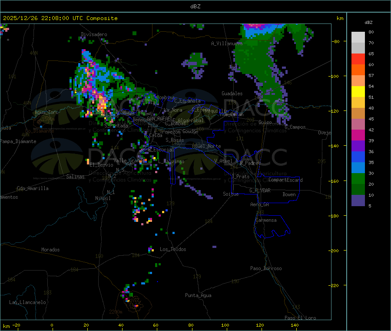
Task: Click the 'Lag.Llancanelo' map label
Action: tap(27, 302)
